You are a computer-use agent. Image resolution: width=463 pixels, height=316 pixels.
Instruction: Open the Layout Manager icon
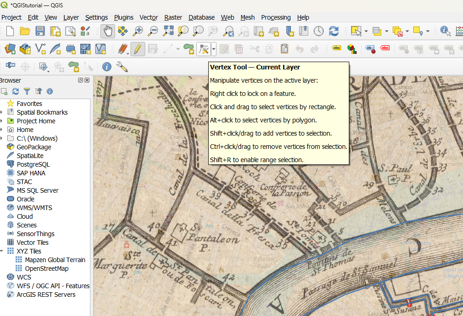(70, 31)
